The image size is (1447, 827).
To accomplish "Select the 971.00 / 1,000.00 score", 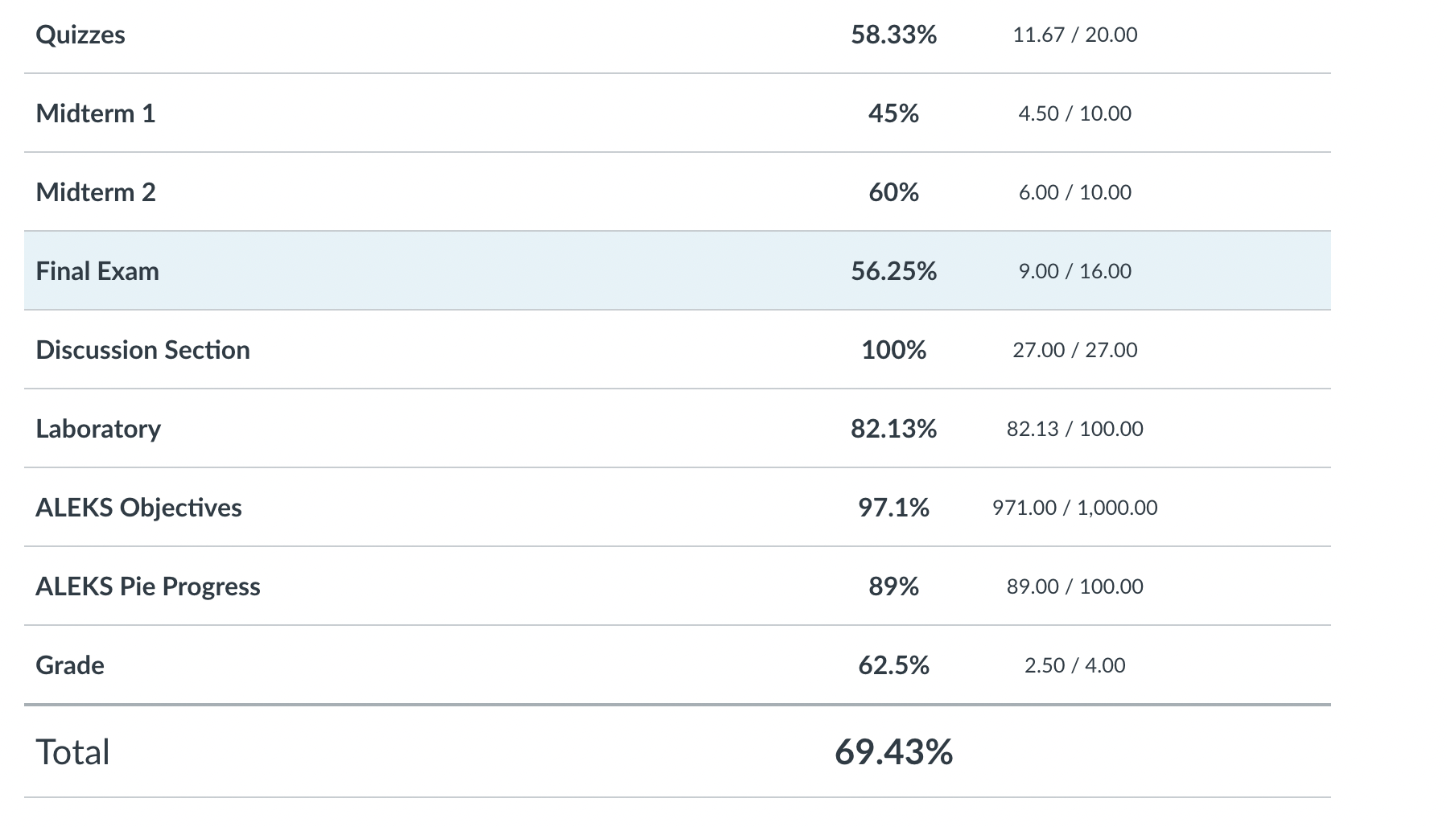I will 1074,508.
